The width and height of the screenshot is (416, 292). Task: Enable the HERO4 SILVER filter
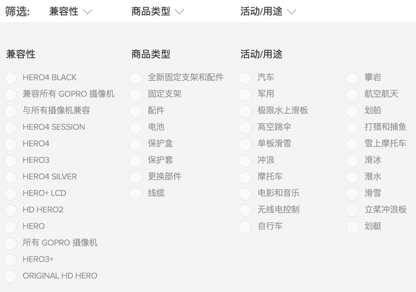[x=11, y=177]
